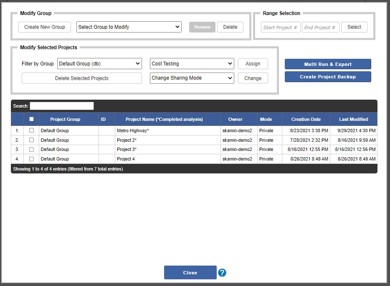Tick the checkbox for Project 3 row
390x286 pixels.
pyautogui.click(x=31, y=149)
